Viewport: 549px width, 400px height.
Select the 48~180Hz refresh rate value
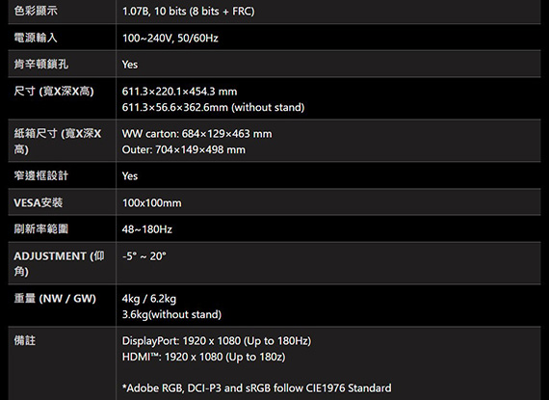tap(147, 229)
